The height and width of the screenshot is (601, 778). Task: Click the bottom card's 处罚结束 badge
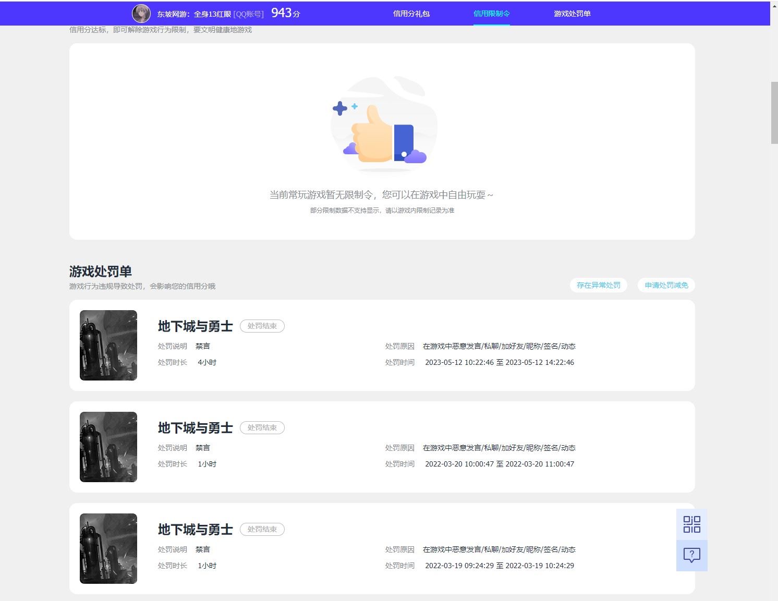[x=262, y=529]
